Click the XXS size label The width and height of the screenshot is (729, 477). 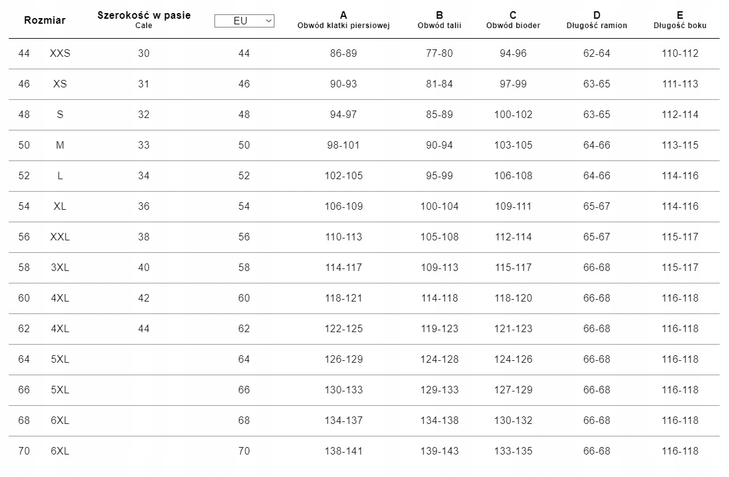point(60,54)
